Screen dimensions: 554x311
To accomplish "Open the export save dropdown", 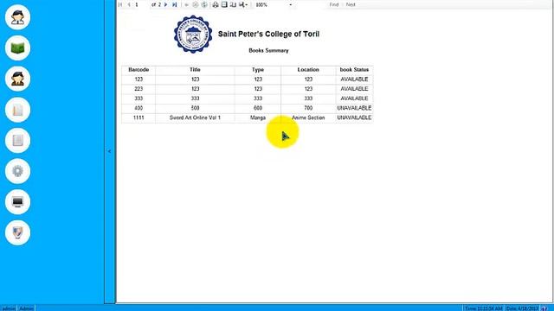I will point(243,4).
